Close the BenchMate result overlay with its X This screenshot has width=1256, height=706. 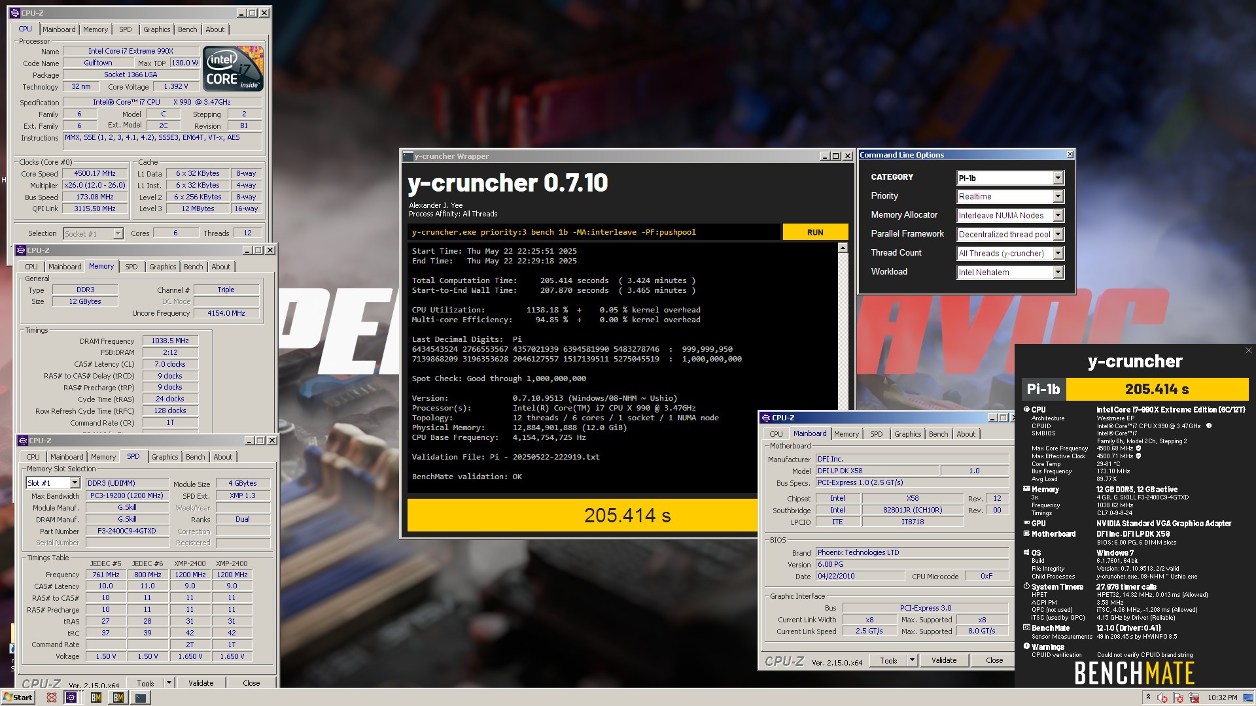coord(1248,350)
